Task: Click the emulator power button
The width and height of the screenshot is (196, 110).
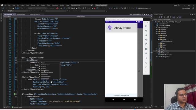Action: click(146, 26)
